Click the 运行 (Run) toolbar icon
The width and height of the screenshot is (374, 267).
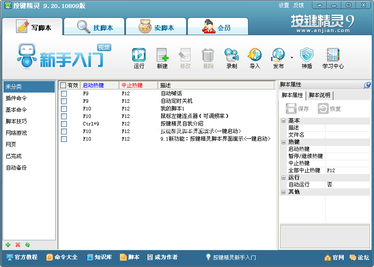point(139,56)
